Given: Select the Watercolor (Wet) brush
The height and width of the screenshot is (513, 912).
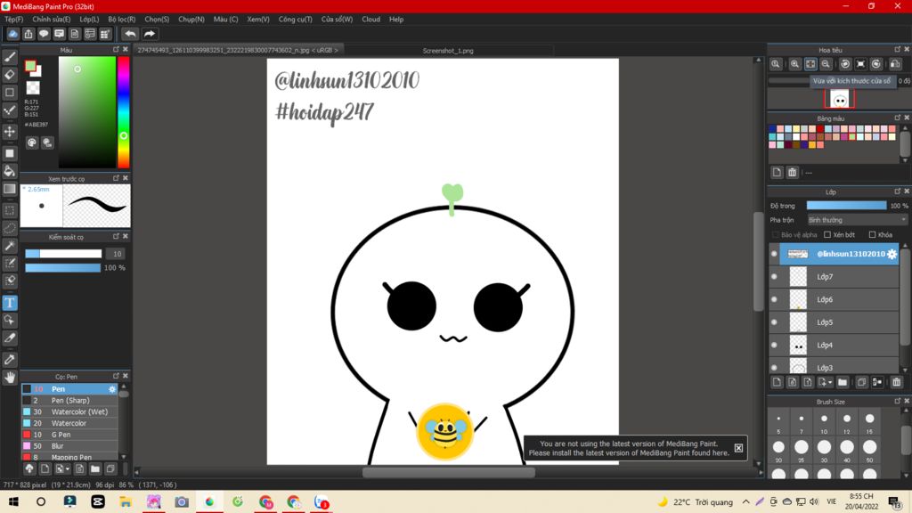Looking at the screenshot, I should [69, 411].
